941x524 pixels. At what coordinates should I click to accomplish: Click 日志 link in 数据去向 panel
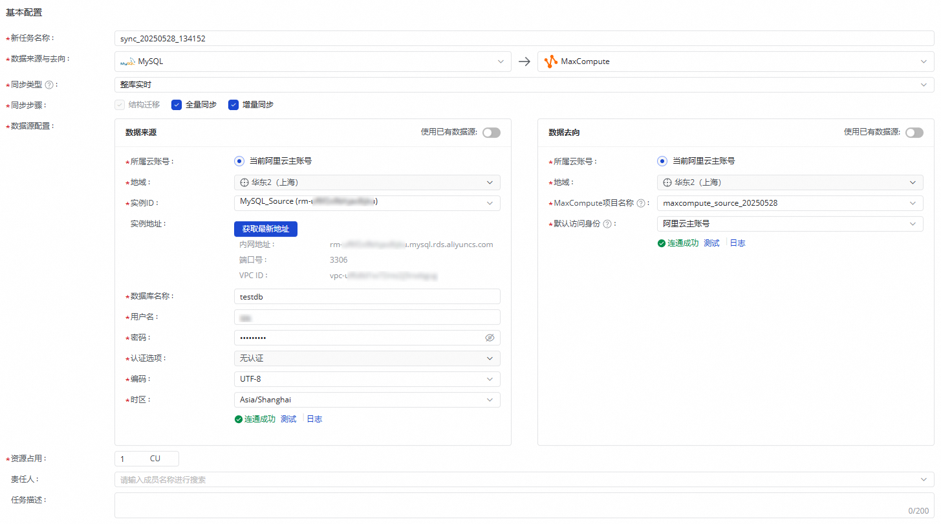737,243
